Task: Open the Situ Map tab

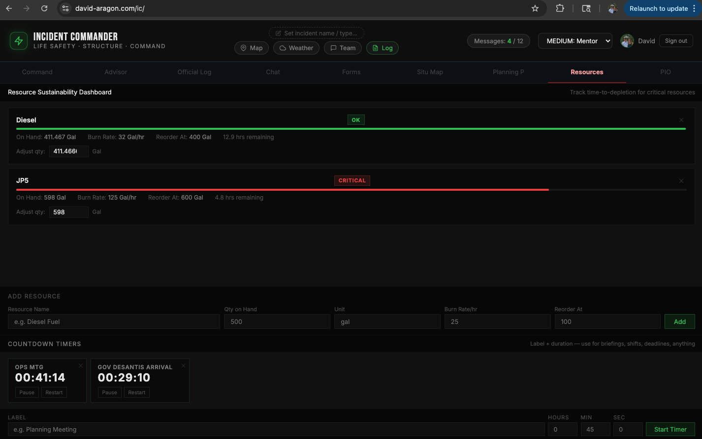Action: (429, 72)
